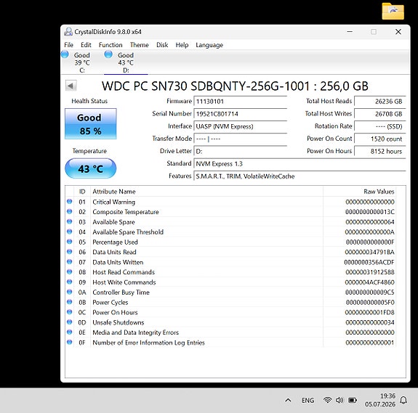Click the blue status orb for drive C:
The height and width of the screenshot is (413, 418).
65,54
